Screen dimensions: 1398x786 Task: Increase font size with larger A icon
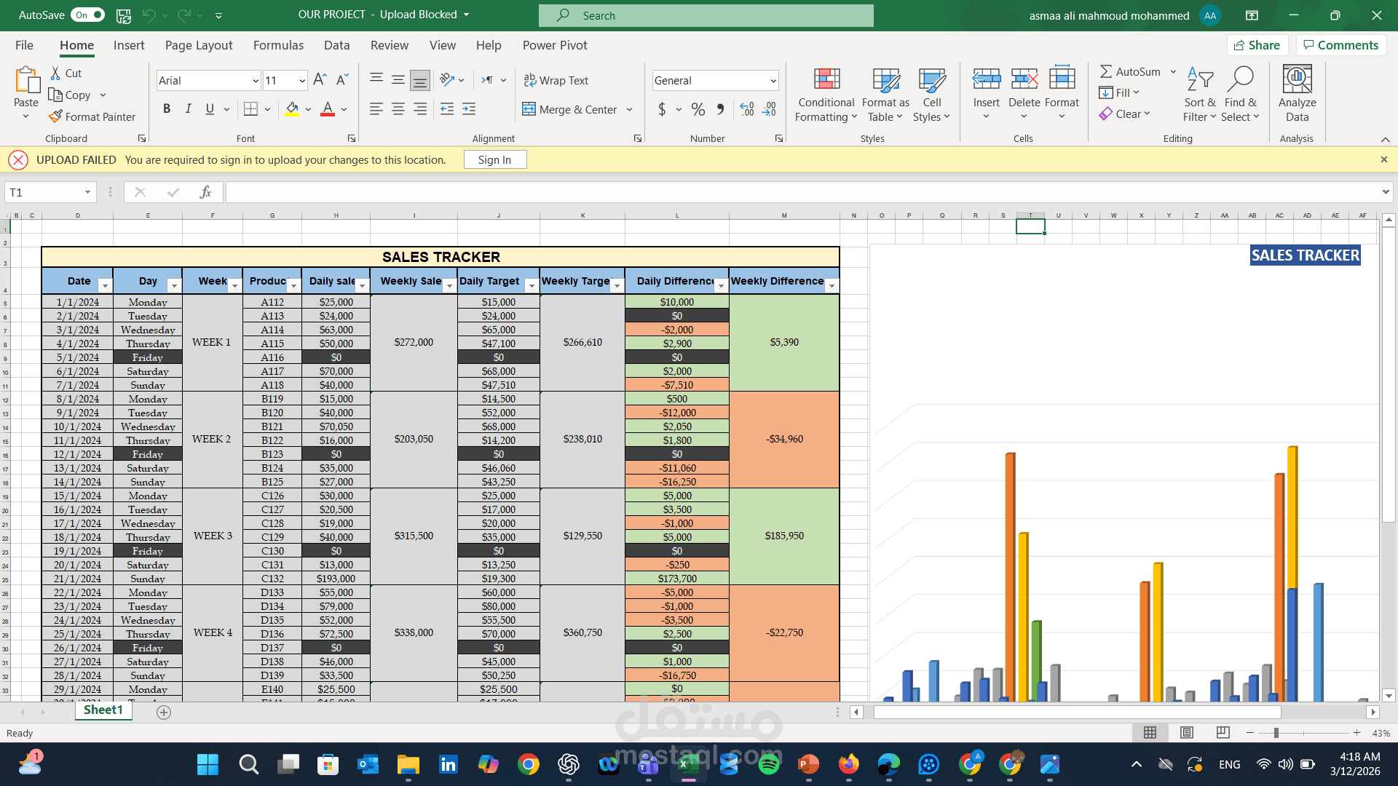[x=320, y=80]
